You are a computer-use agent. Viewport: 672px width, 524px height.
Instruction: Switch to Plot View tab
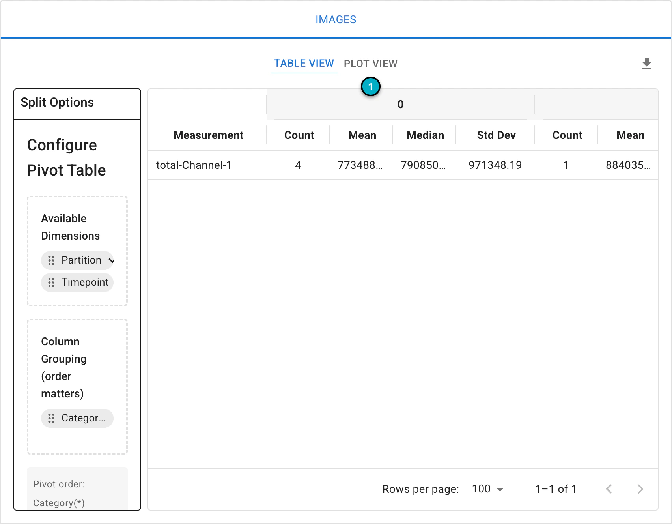pyautogui.click(x=371, y=64)
